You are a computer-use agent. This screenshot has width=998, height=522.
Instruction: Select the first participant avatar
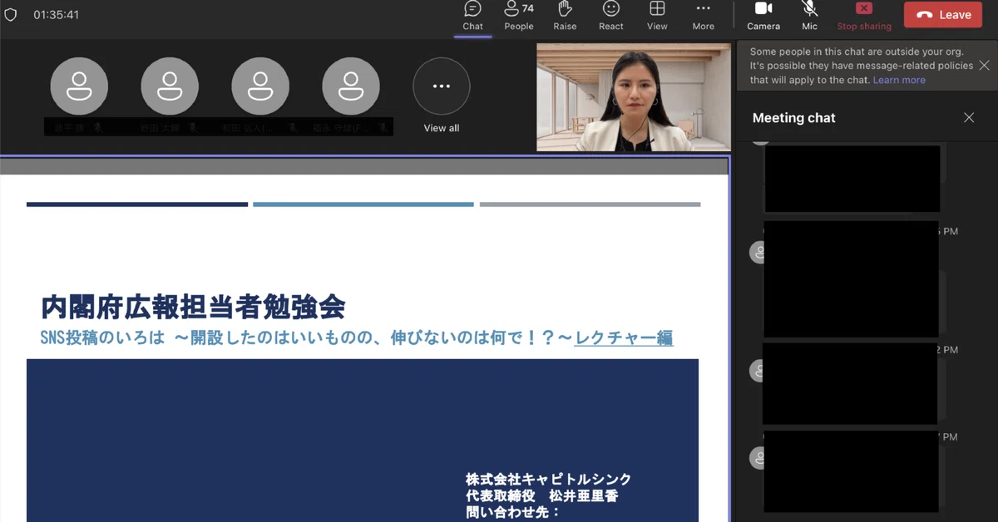79,86
